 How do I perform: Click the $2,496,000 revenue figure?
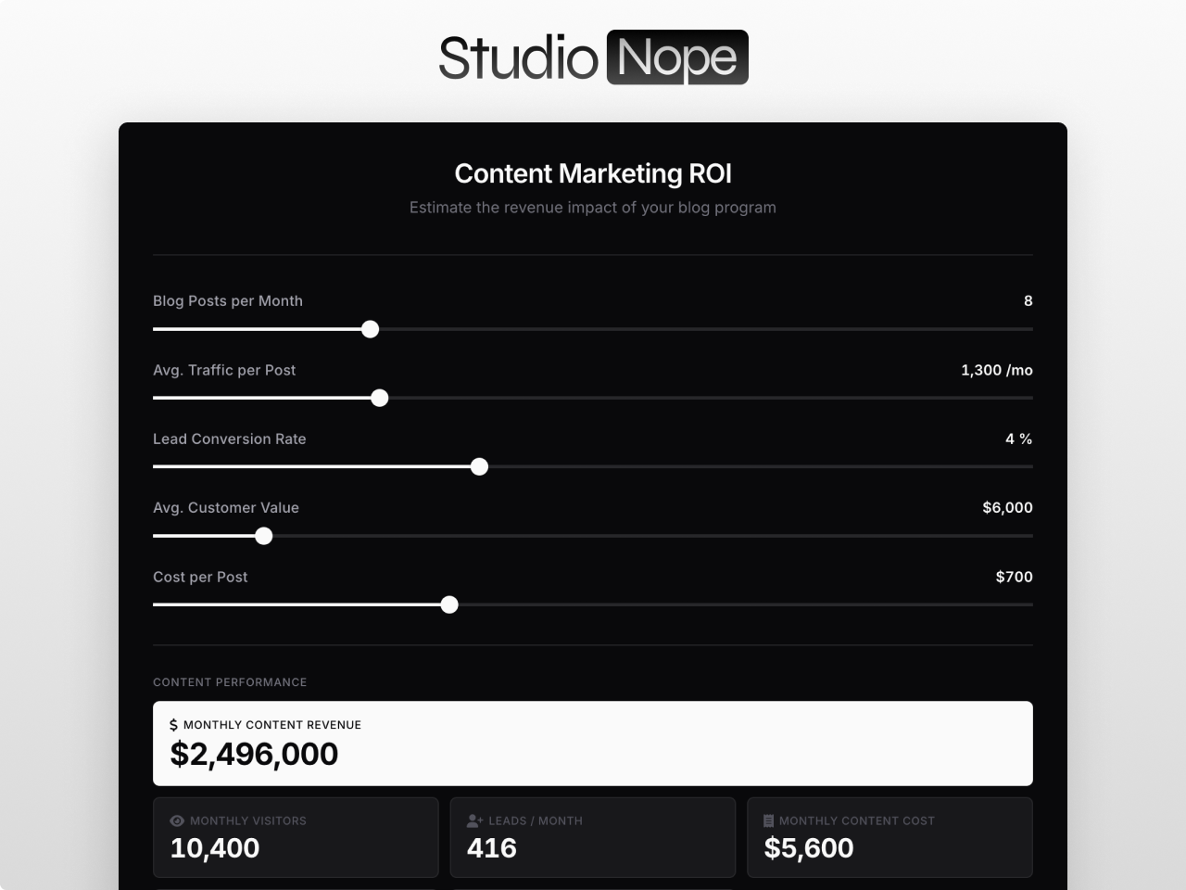click(x=254, y=754)
